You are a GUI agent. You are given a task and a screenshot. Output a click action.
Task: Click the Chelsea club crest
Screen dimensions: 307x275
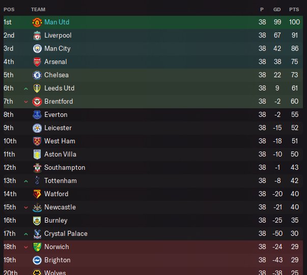pos(37,75)
